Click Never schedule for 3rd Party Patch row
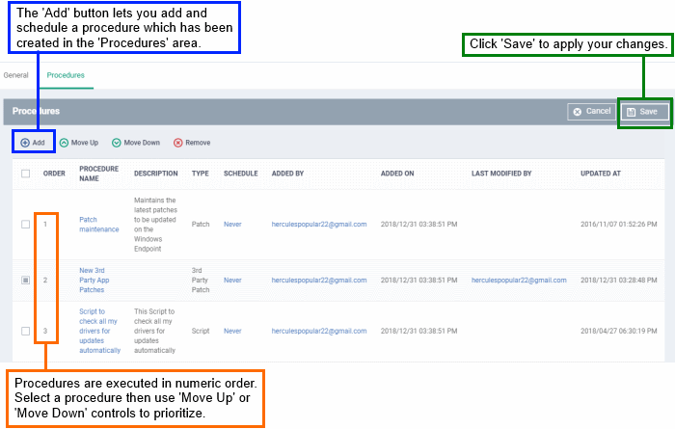 232,281
